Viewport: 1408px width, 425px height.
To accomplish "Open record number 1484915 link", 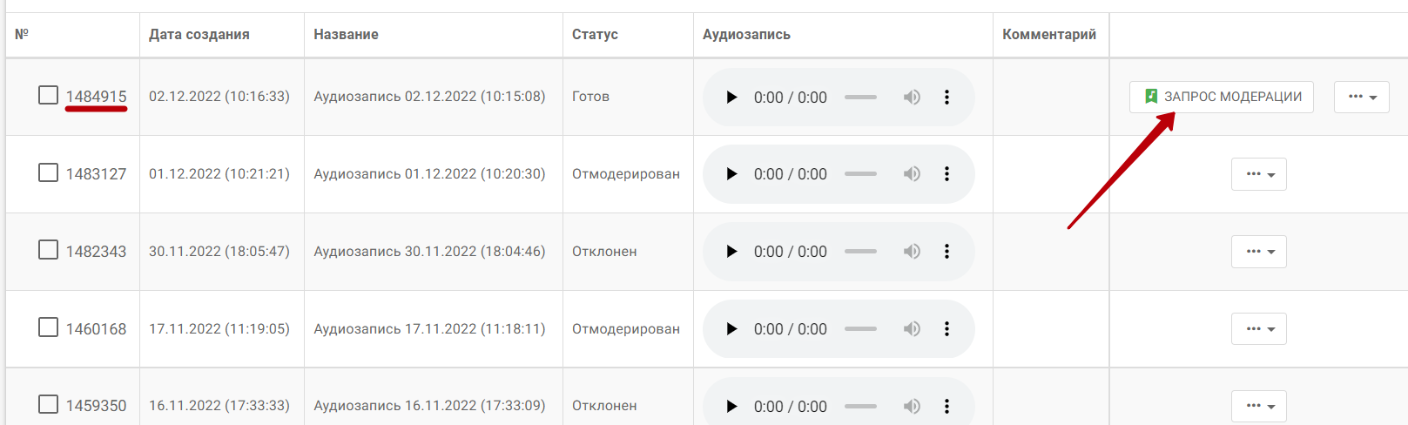I will (97, 97).
